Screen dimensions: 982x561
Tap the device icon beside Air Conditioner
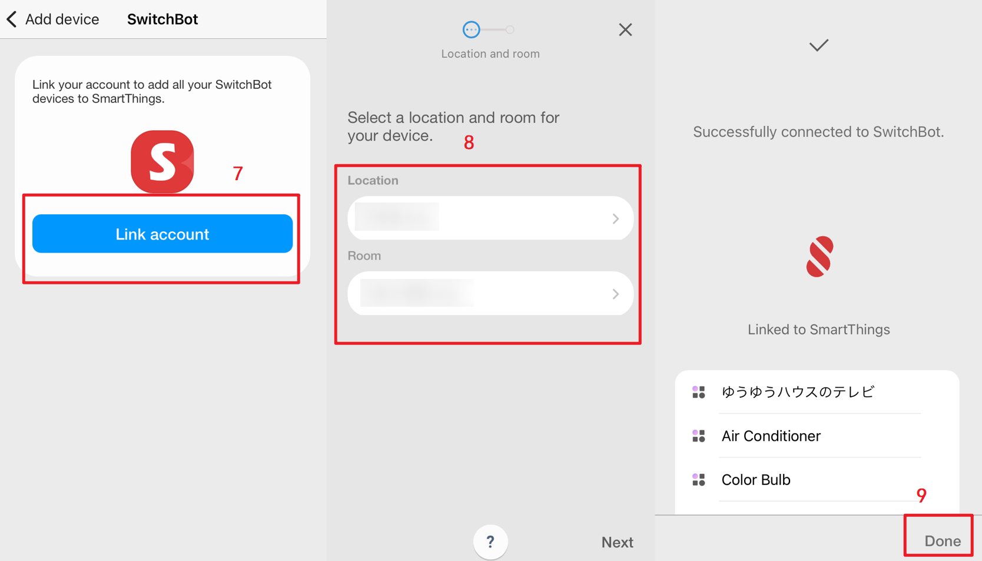click(699, 436)
